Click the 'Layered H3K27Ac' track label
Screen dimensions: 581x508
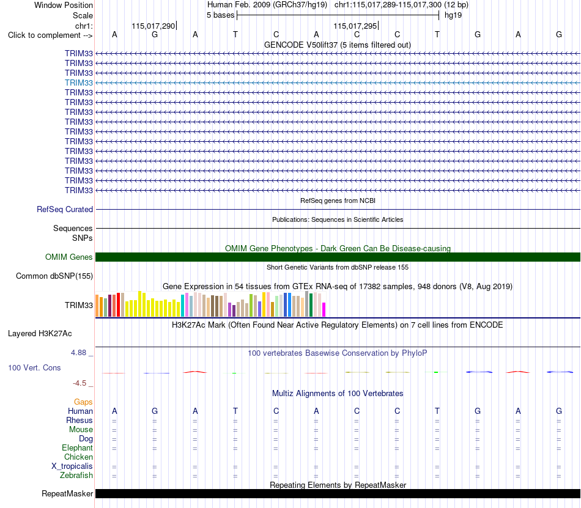[40, 333]
